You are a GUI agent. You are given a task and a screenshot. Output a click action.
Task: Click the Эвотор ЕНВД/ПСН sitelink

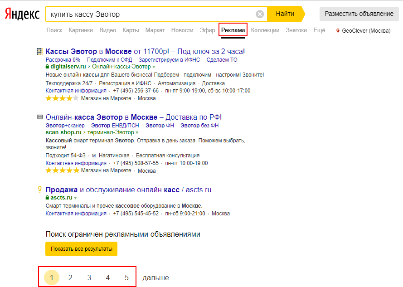coord(115,126)
